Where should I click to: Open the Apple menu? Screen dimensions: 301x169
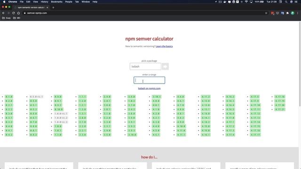pyautogui.click(x=4, y=2)
